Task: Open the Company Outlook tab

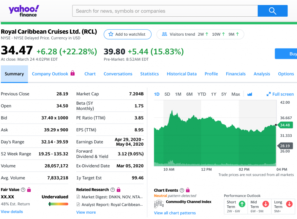Action: click(x=50, y=74)
